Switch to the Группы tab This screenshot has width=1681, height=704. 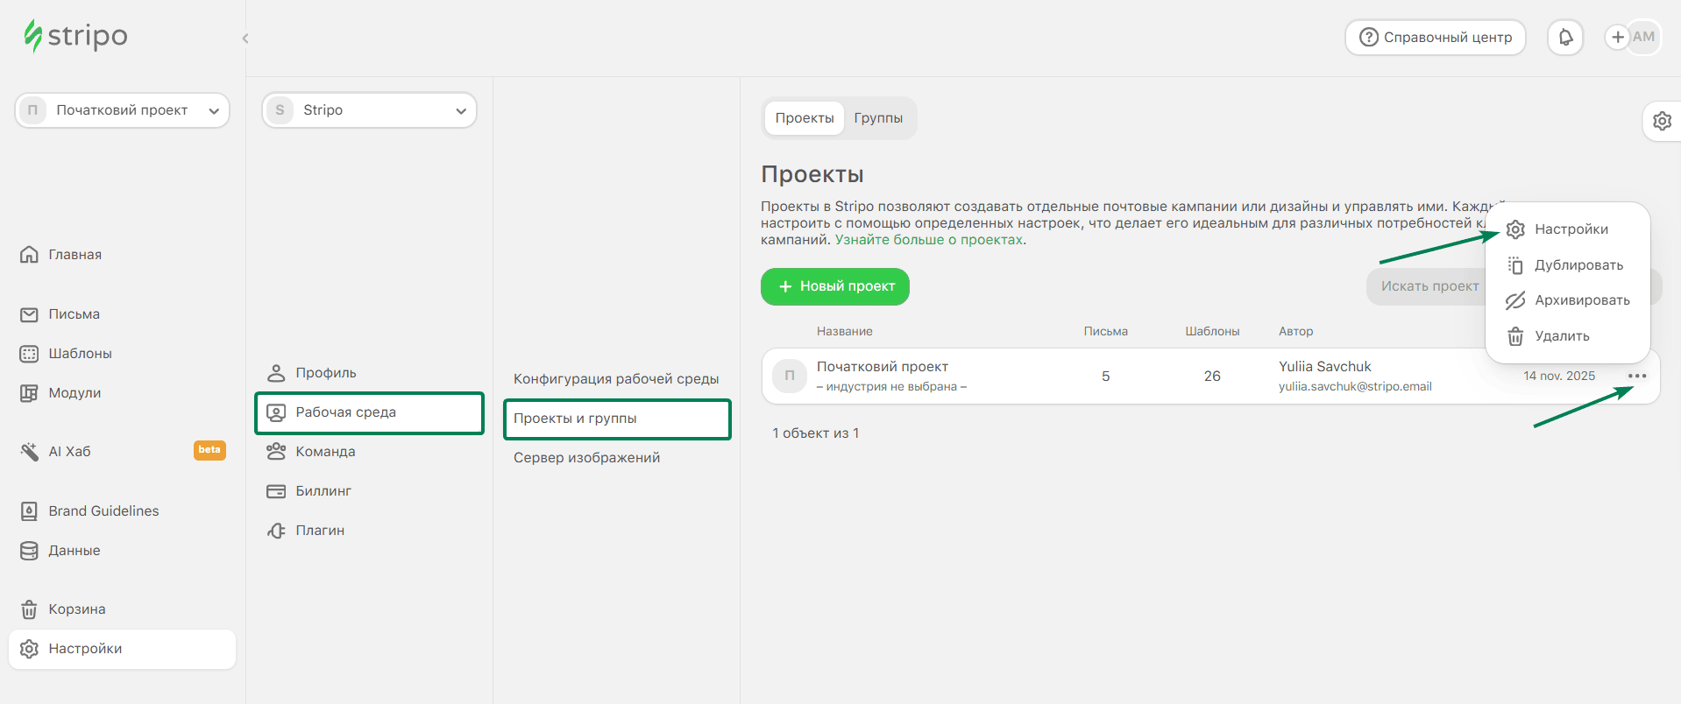pyautogui.click(x=879, y=117)
